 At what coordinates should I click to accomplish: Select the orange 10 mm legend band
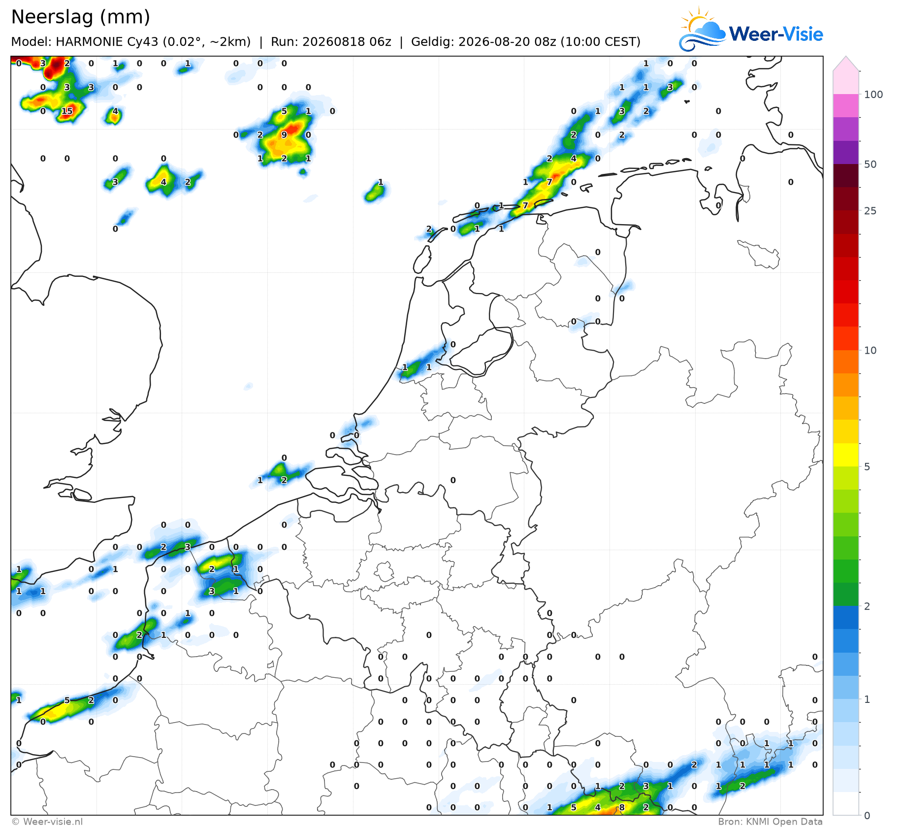846,362
